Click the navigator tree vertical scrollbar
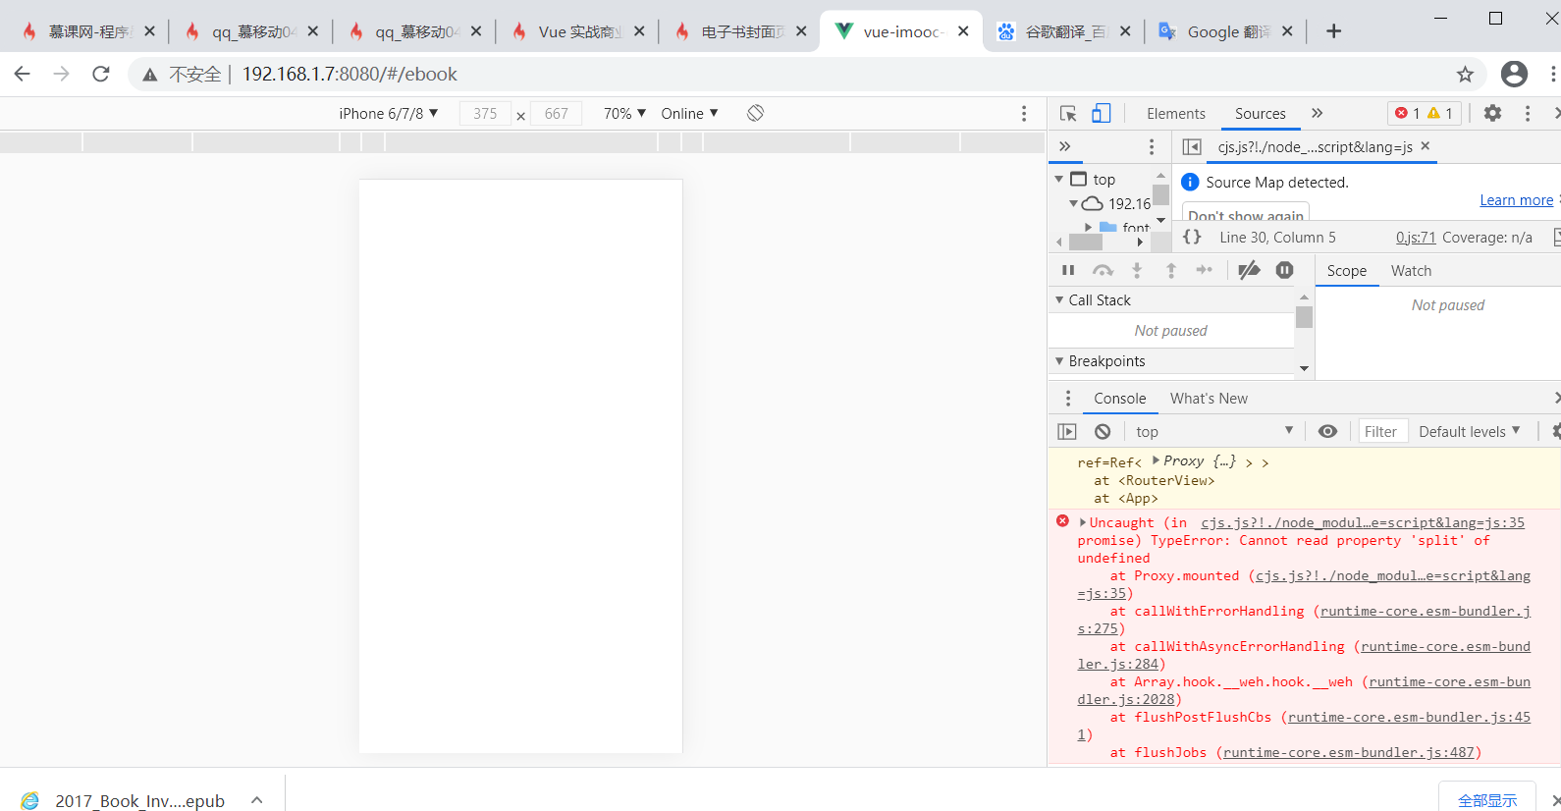 click(x=1160, y=197)
